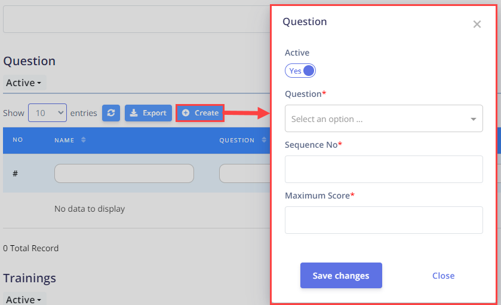The height and width of the screenshot is (305, 501).
Task: Sort the table by the NAME column arrows
Action: tap(84, 140)
